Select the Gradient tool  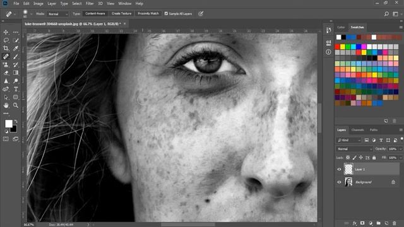(x=16, y=73)
